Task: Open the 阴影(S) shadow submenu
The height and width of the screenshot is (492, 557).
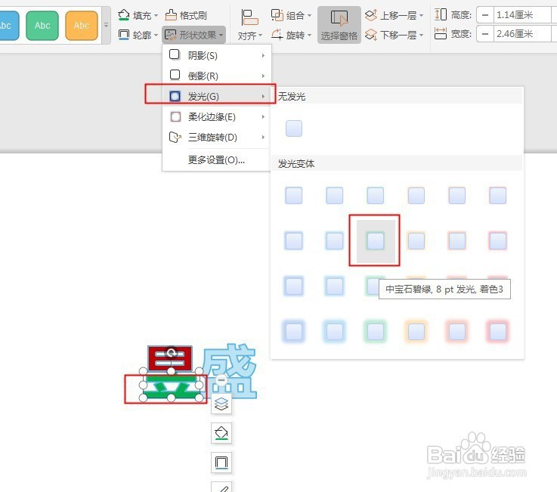Action: pos(217,55)
